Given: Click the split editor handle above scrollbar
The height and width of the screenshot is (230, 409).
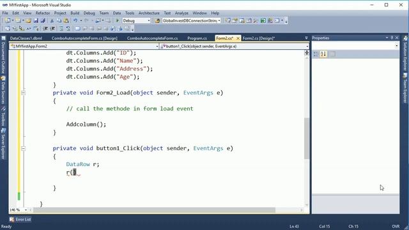Looking at the screenshot, I should (x=307, y=52).
